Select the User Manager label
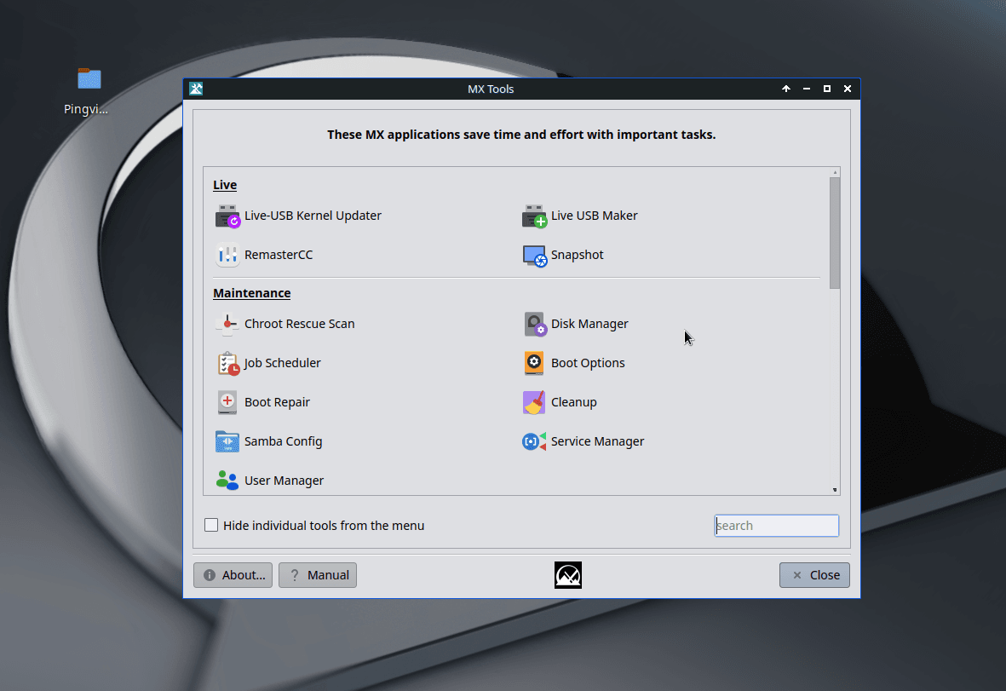 [x=284, y=480]
